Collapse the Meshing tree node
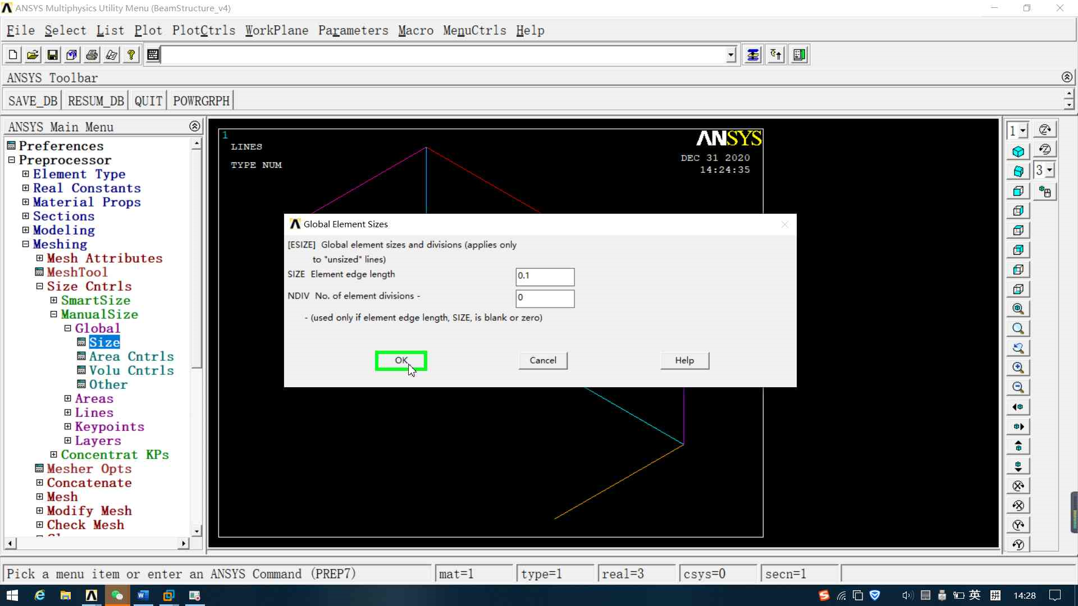1078x606 pixels. tap(25, 244)
